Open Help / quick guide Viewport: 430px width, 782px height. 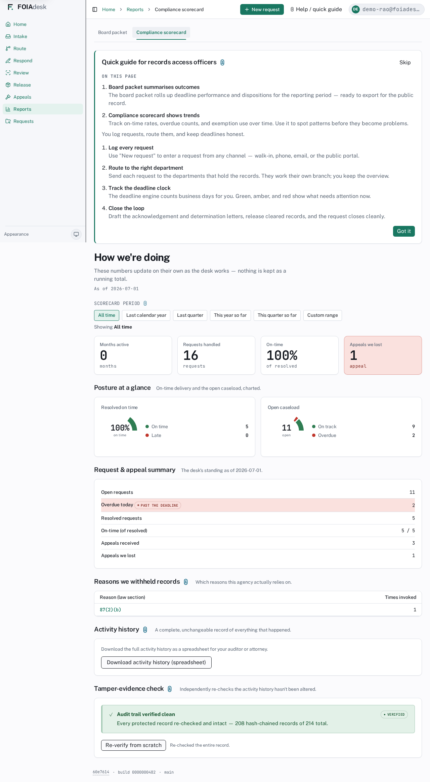tap(316, 9)
